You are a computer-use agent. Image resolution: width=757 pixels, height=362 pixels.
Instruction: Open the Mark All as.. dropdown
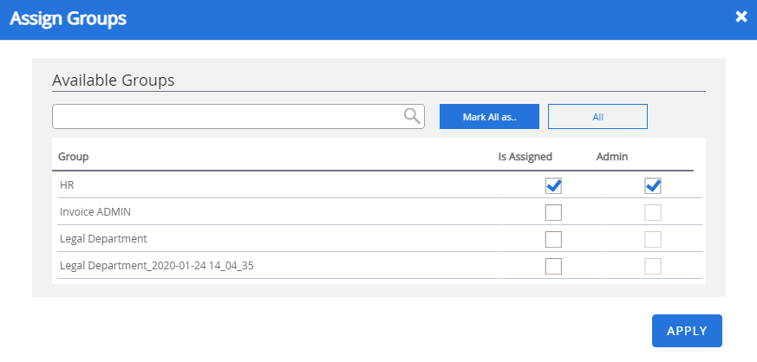tap(489, 116)
